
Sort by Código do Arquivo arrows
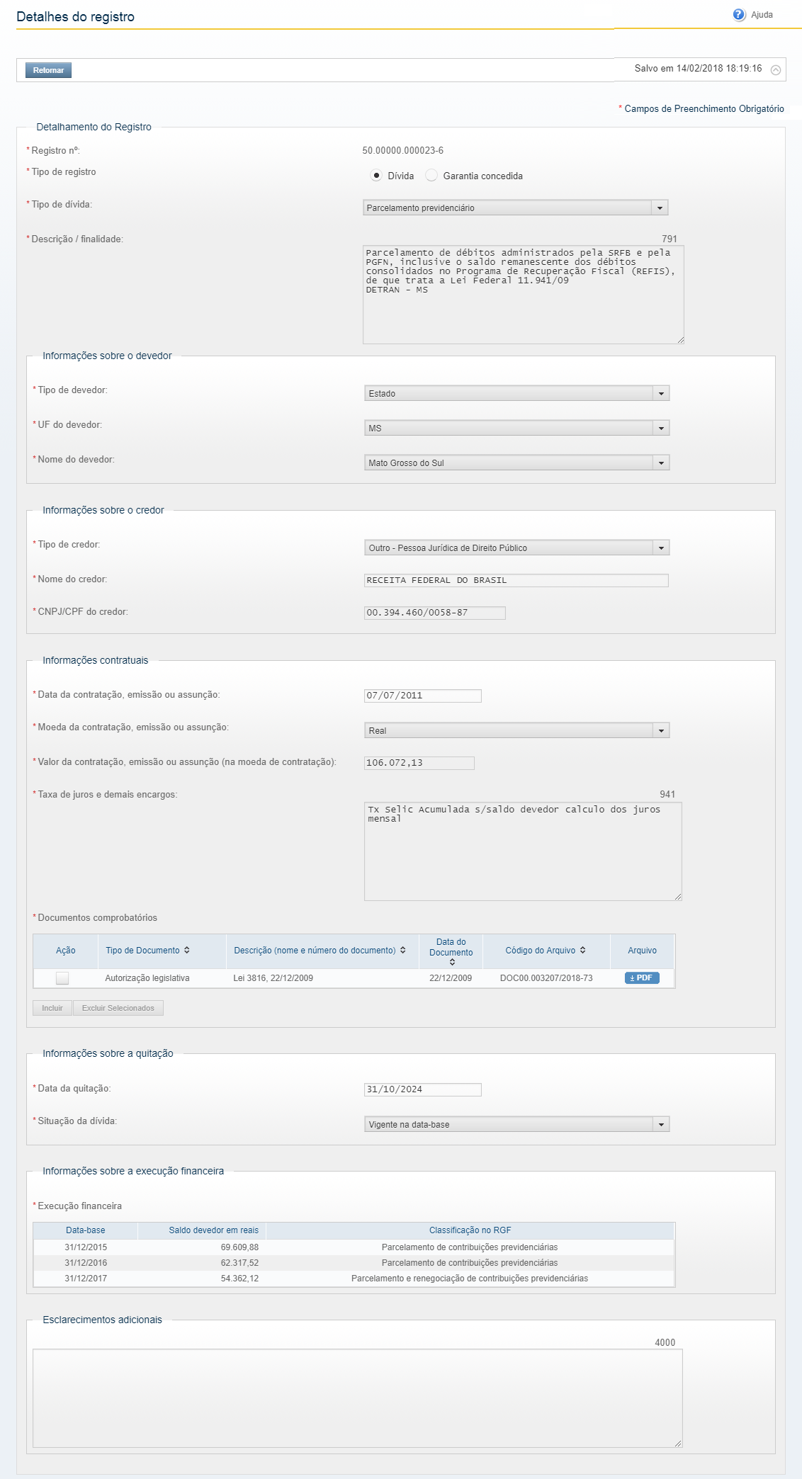pyautogui.click(x=582, y=951)
